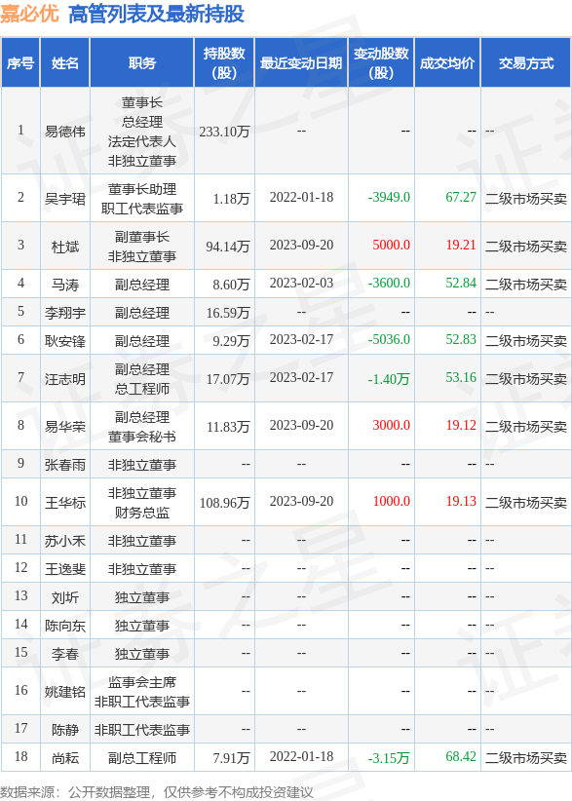Click the 交易方式 column header
Image resolution: width=572 pixels, height=801 pixels.
tap(526, 63)
